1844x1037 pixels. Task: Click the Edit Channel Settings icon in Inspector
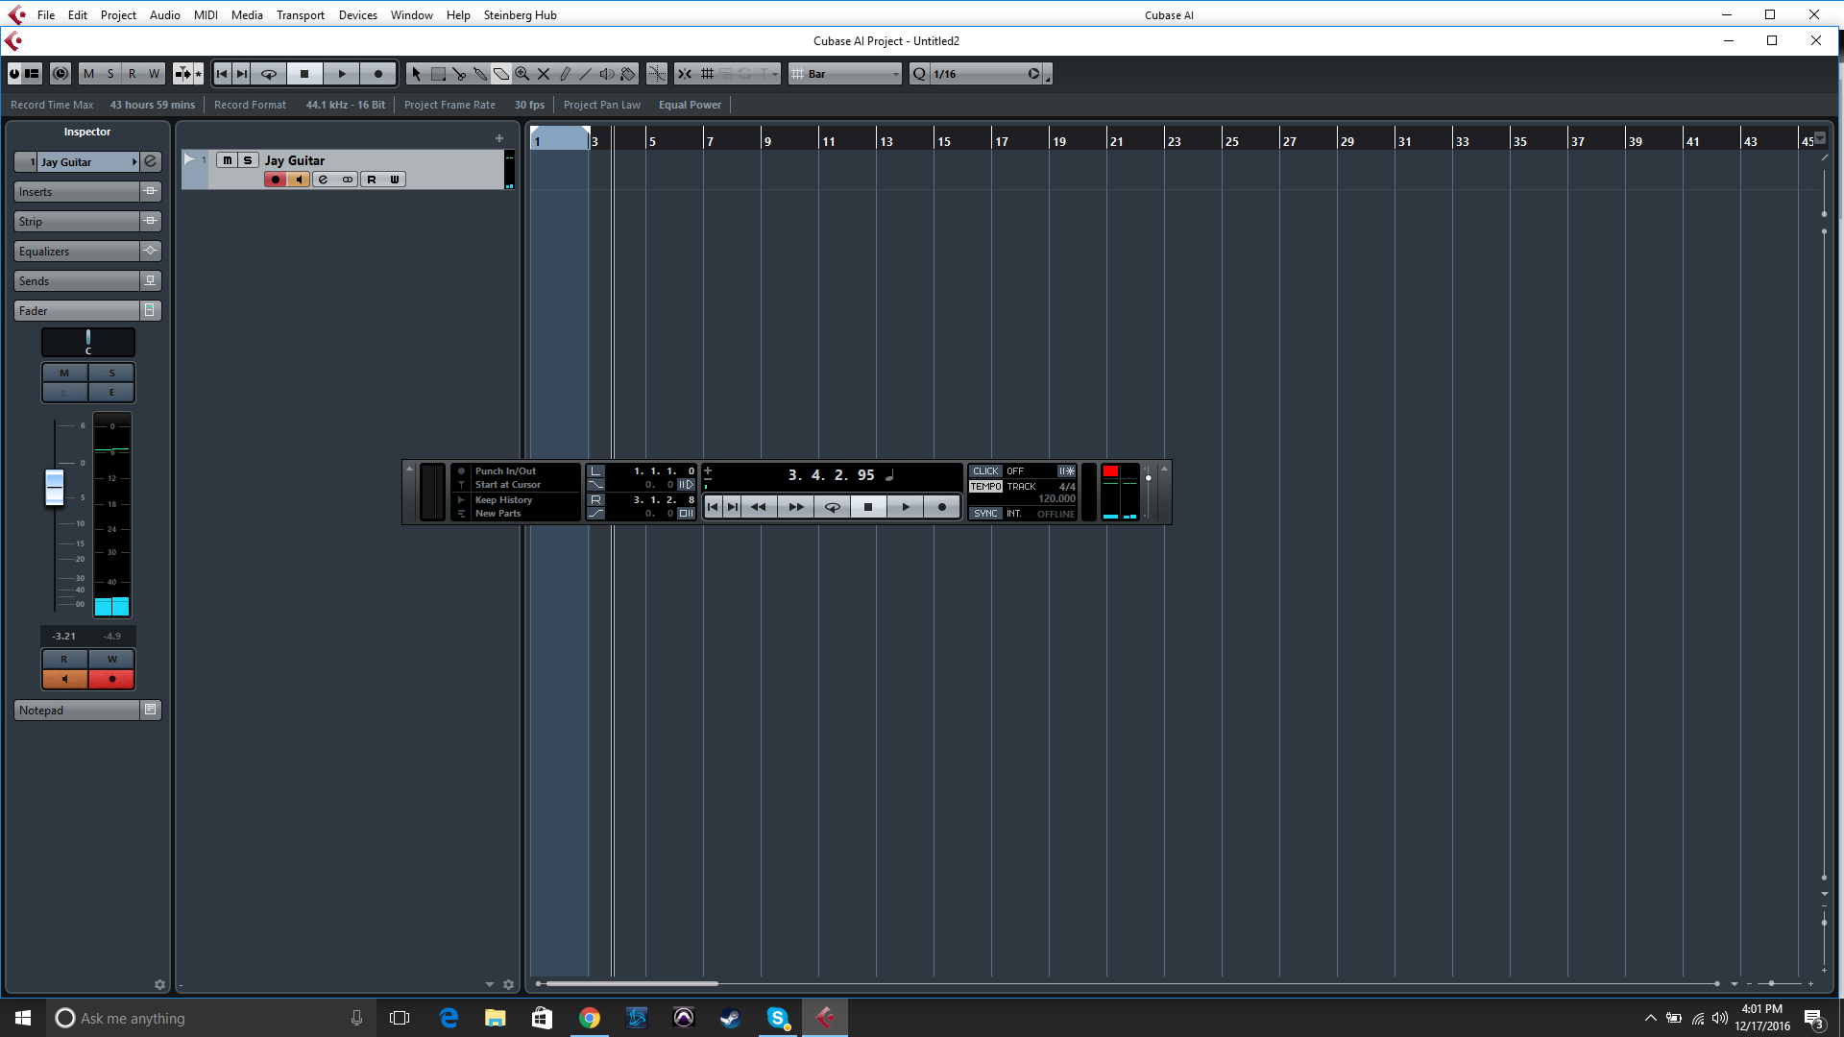coord(151,161)
